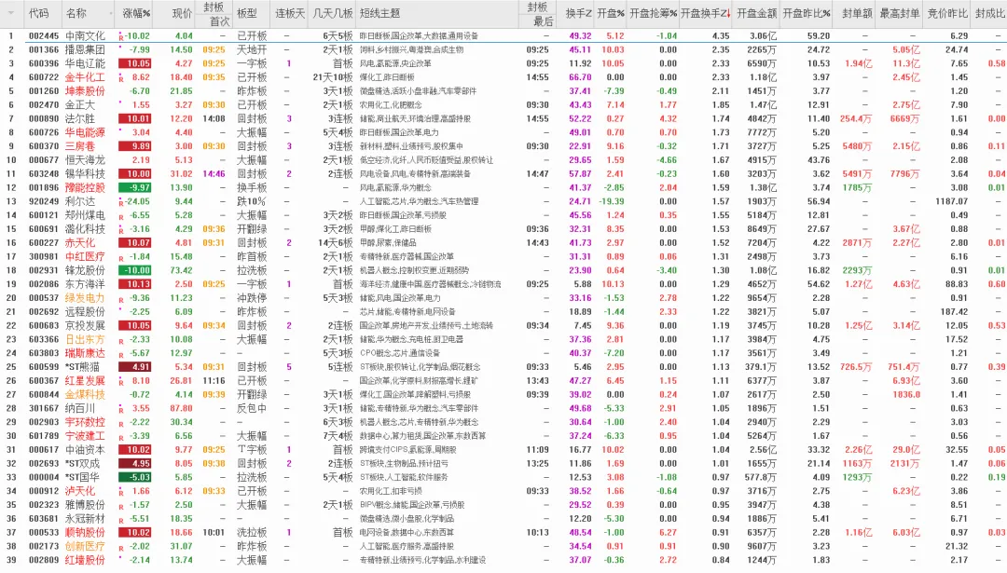The image size is (1007, 573).
Task: Select stock 红星发展
Action: click(85, 380)
